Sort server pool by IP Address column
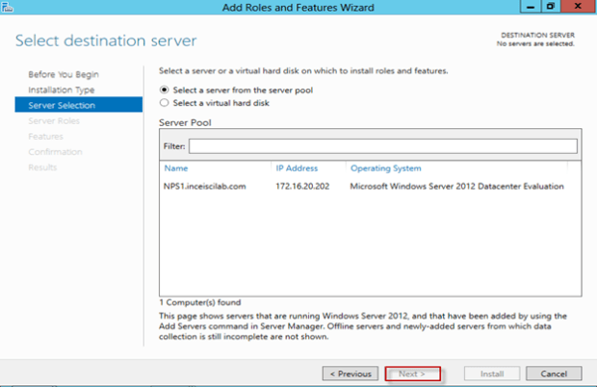This screenshot has width=597, height=387. click(297, 168)
